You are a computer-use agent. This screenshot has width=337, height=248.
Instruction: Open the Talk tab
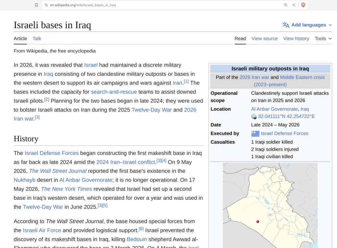(37, 39)
